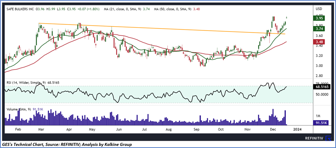This screenshot has width=336, height=148.
Task: Click the green 3.95 price tag
Action: coord(319,18)
